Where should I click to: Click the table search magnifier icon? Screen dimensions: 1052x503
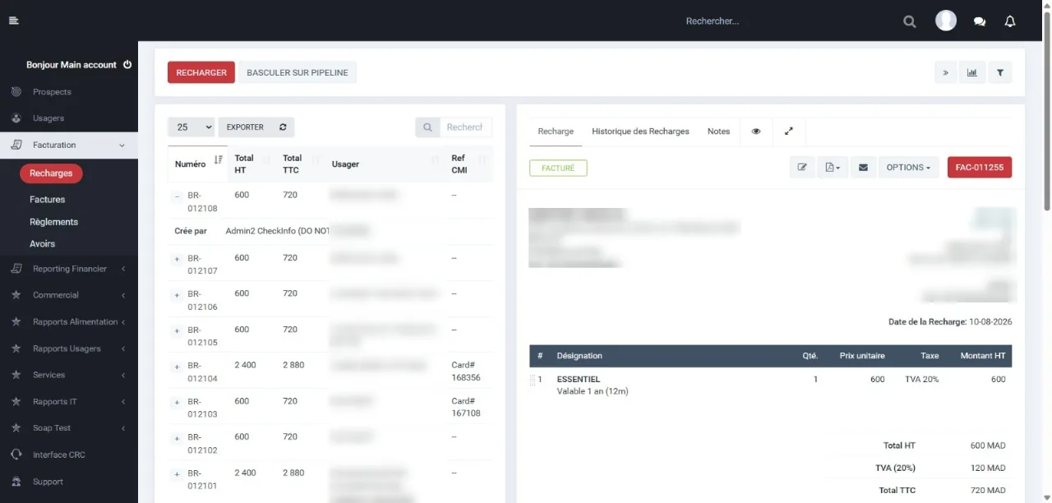click(427, 127)
